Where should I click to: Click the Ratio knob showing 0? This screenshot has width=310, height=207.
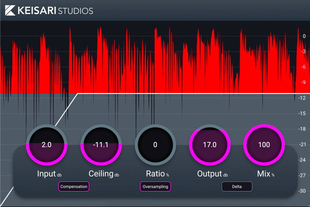(x=155, y=145)
